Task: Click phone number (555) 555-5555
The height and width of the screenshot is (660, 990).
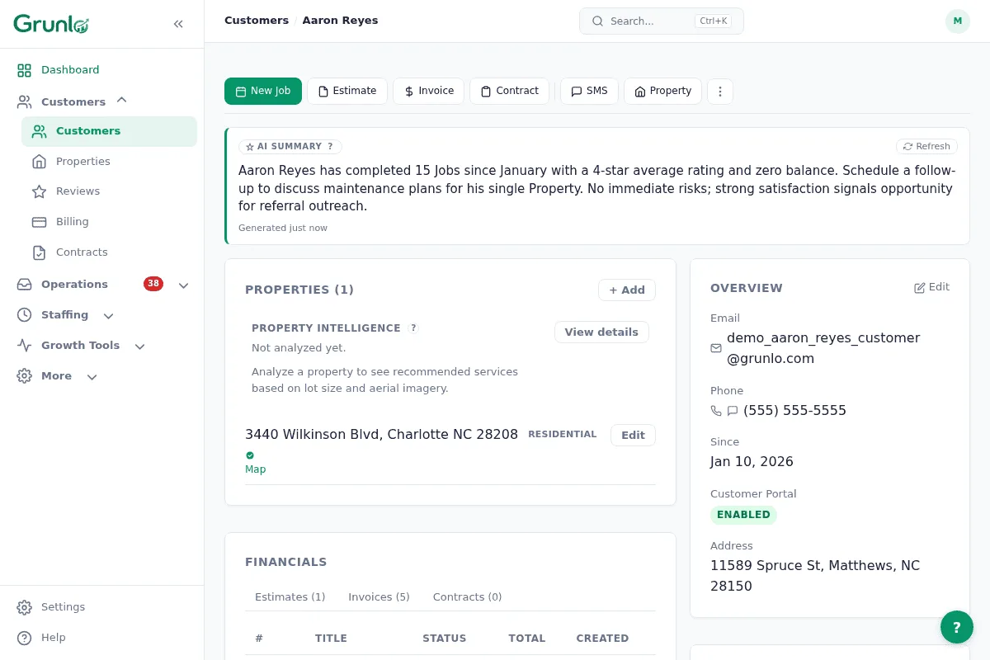Action: point(794,411)
